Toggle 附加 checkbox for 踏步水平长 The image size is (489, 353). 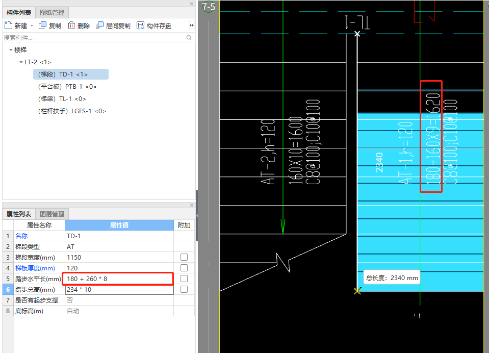pyautogui.click(x=184, y=279)
